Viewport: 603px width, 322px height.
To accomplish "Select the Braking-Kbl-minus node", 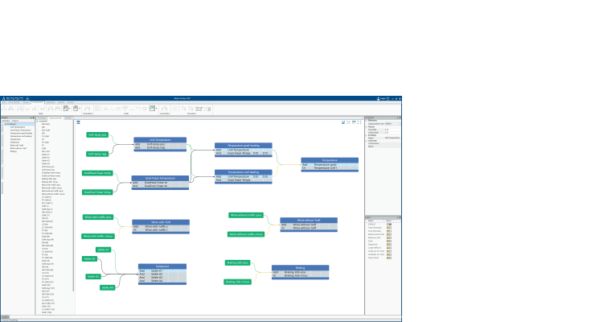I will click(x=238, y=282).
